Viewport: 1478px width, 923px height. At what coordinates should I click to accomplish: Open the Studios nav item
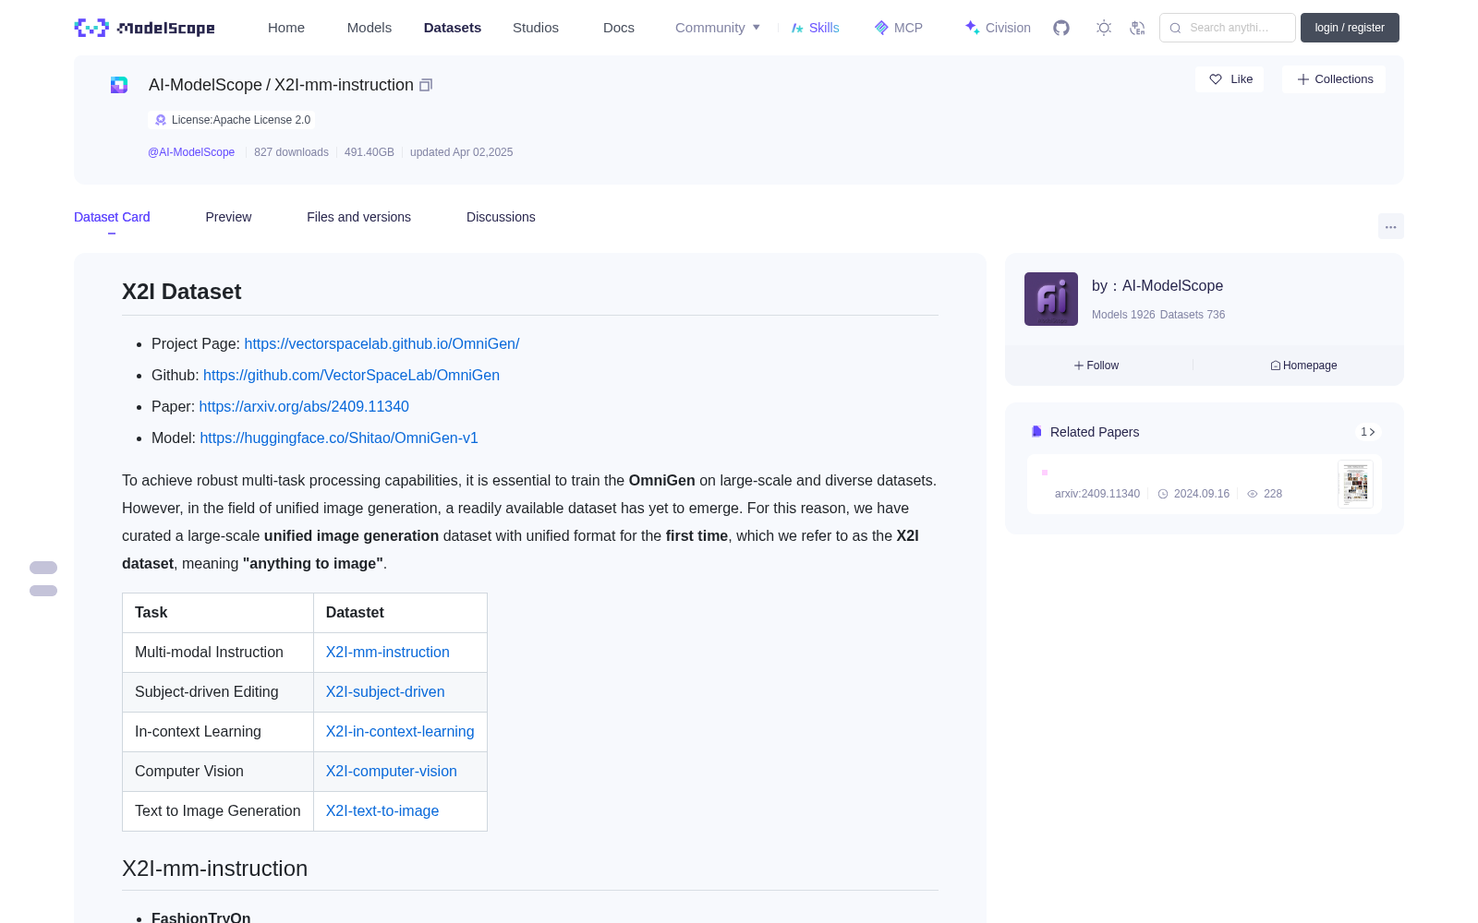[536, 28]
